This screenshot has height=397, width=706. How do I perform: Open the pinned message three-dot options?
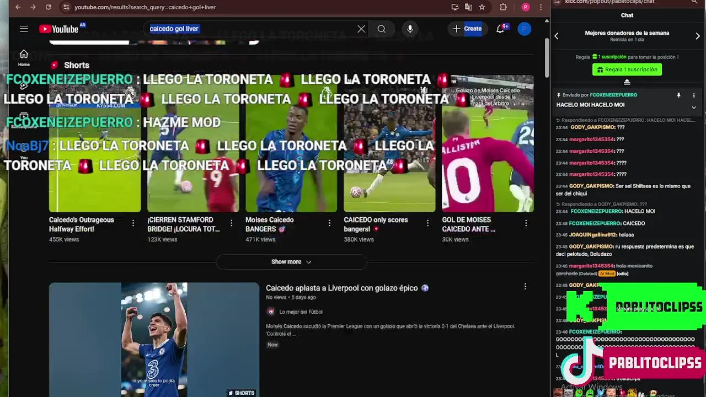tap(694, 95)
